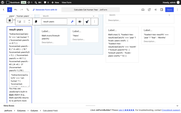Open the Calculate Cat Human Year title bar

tap(91, 10)
